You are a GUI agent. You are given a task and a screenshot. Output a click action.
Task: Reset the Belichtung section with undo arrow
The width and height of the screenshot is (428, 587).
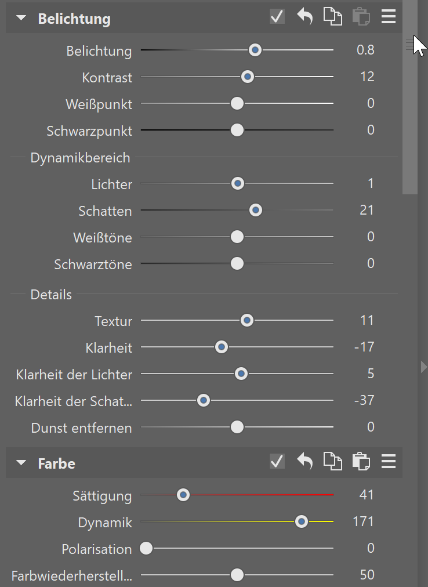click(x=305, y=17)
